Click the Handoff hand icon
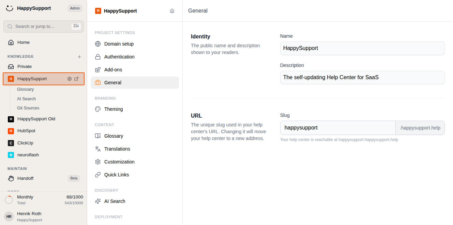Viewport: 453px width, 225px height. point(11,178)
